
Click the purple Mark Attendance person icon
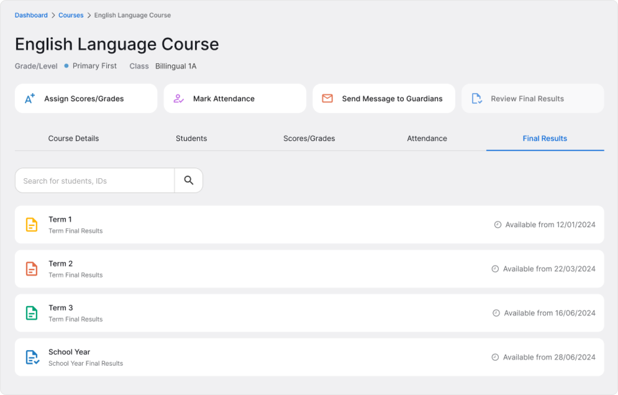179,98
